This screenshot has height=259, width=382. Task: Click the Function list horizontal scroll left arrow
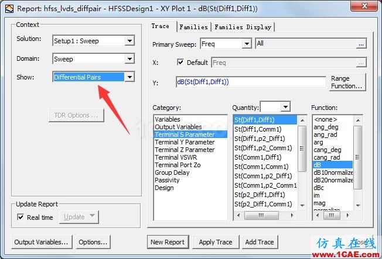[317, 215]
